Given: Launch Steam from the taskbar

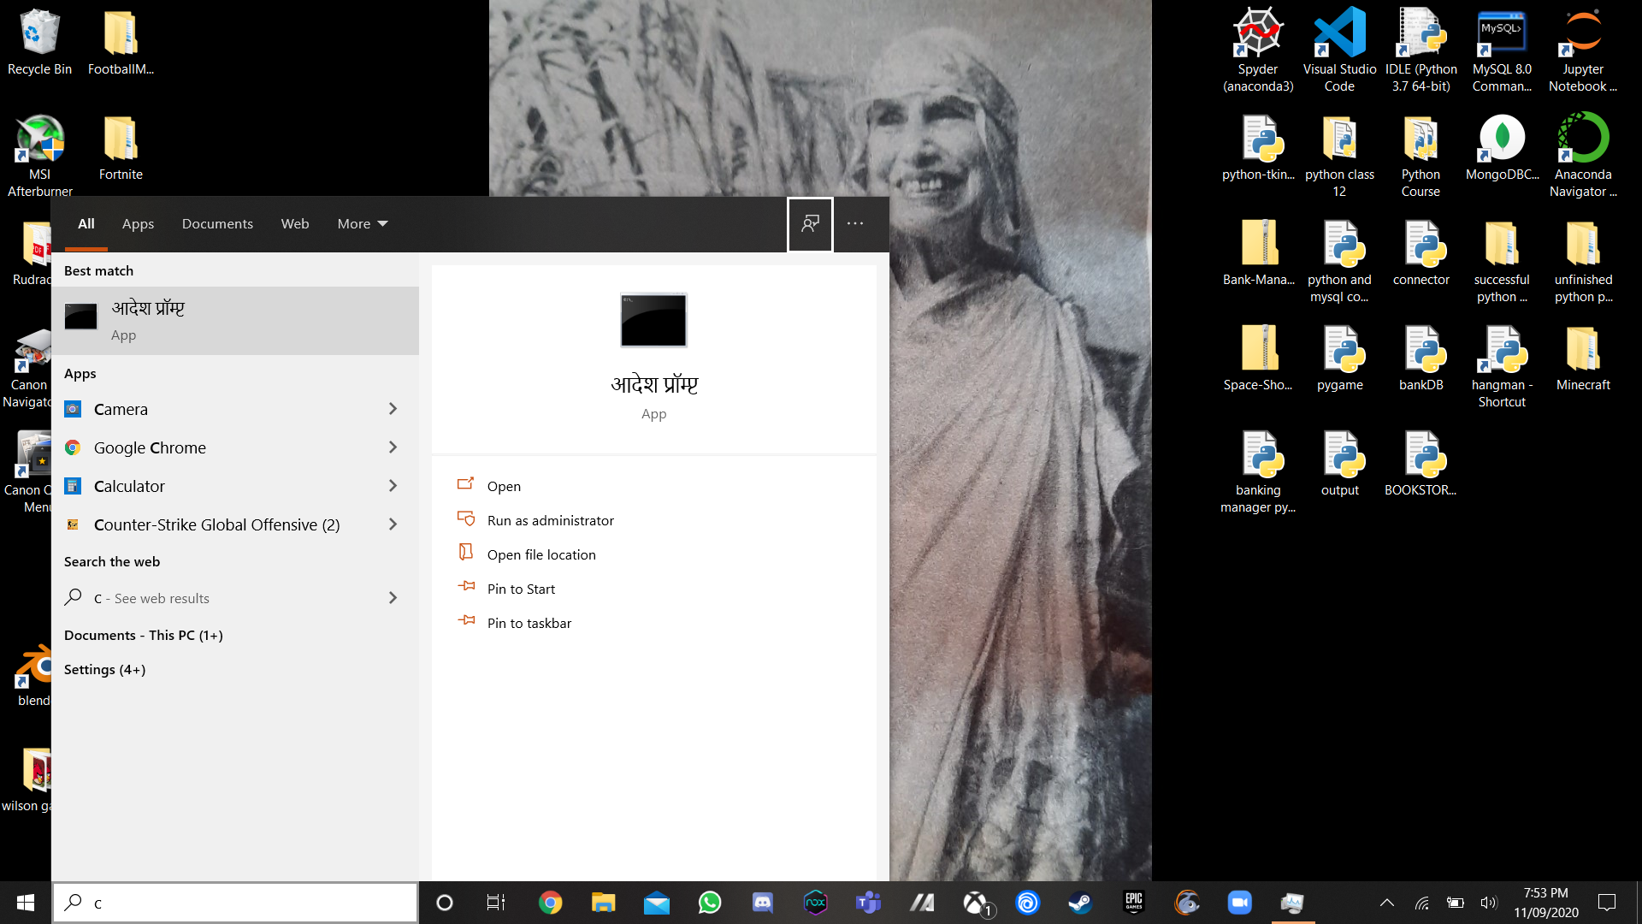Looking at the screenshot, I should tap(1080, 903).
